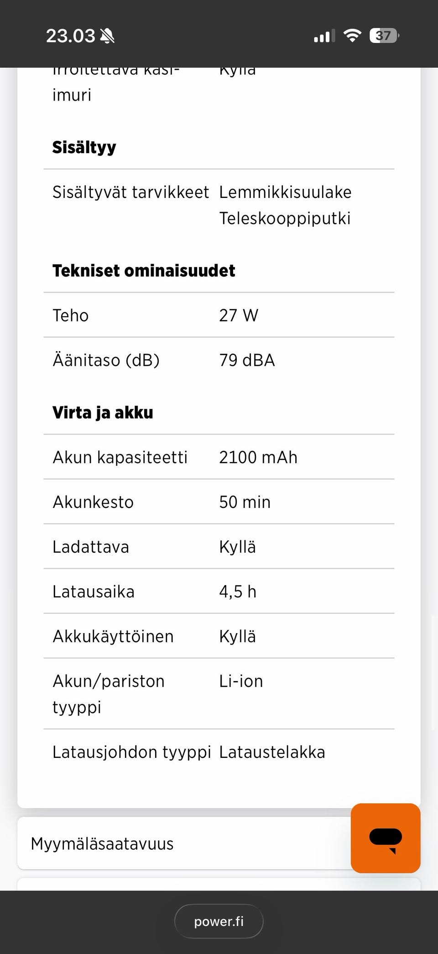Select the Sisältyy section heading
Screen dimensions: 438x954
pos(84,147)
